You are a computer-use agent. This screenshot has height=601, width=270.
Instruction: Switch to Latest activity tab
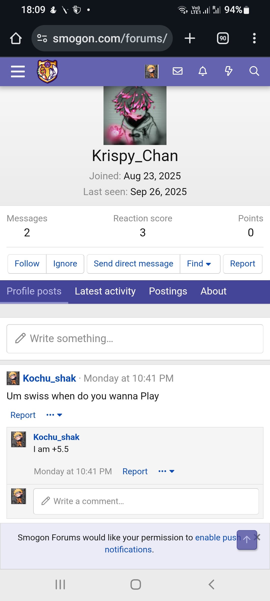(105, 291)
